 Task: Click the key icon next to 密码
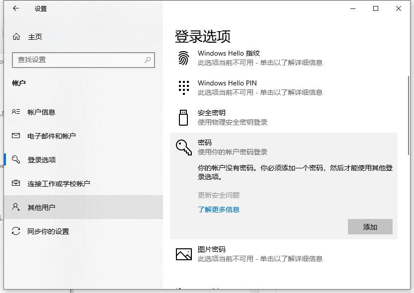click(184, 147)
